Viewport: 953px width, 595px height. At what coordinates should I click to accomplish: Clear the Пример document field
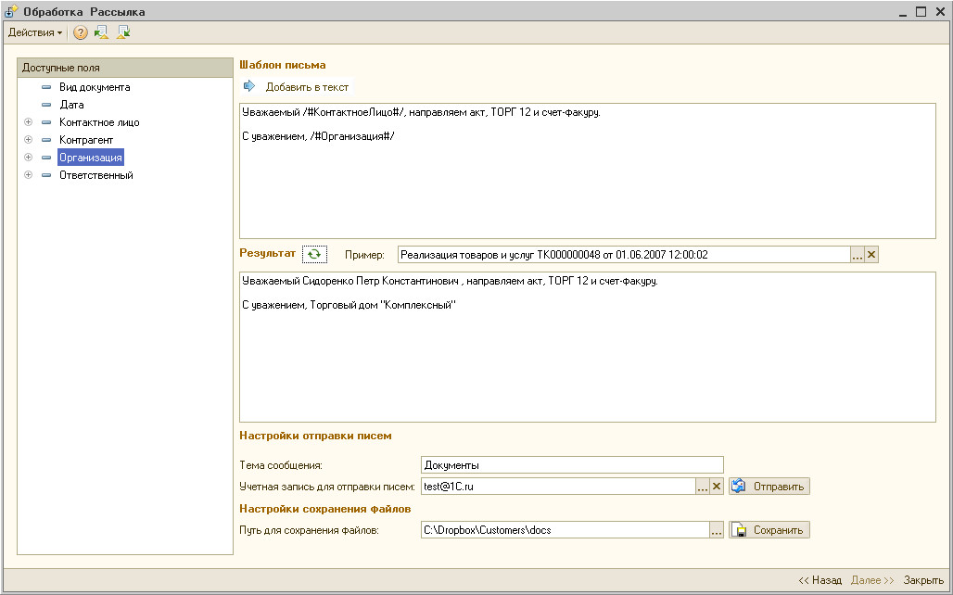[x=871, y=255]
